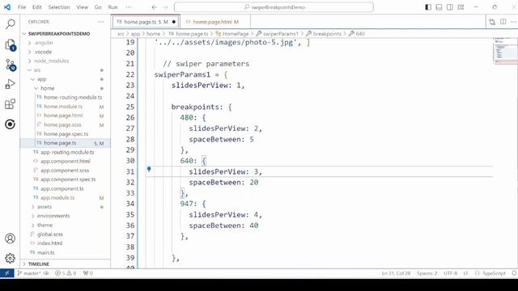Image resolution: width=518 pixels, height=291 pixels.
Task: Open the remote window status bar button
Action: (x=7, y=273)
